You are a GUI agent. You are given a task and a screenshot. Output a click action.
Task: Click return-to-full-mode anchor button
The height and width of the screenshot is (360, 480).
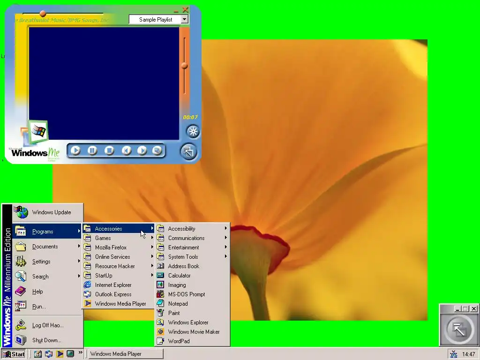(459, 330)
